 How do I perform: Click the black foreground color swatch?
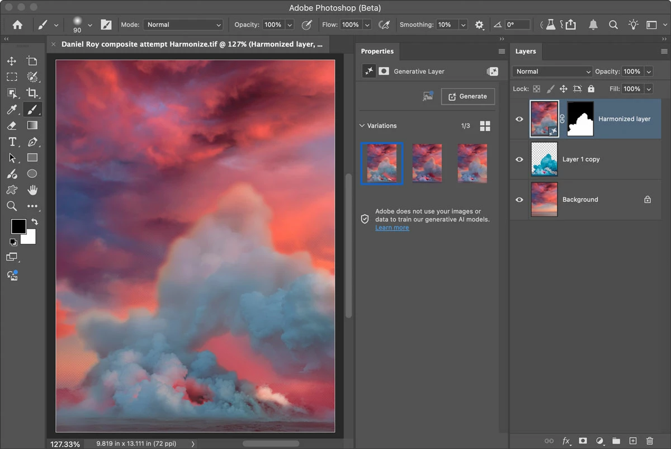tap(18, 226)
